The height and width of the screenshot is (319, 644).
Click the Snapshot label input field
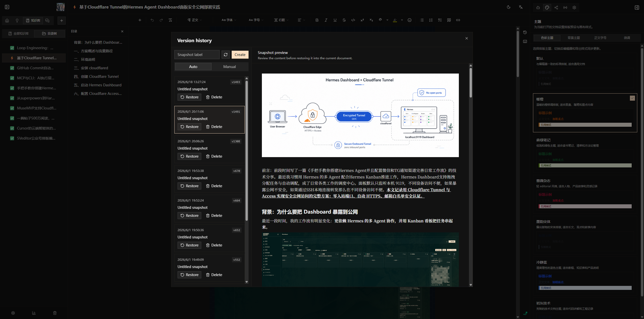[x=197, y=54]
